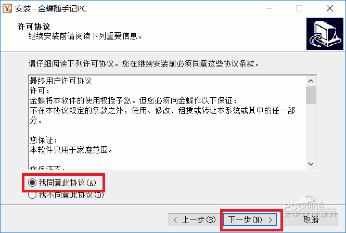The height and width of the screenshot is (233, 346).
Task: Click inside the license agreement text box
Action: (x=168, y=122)
